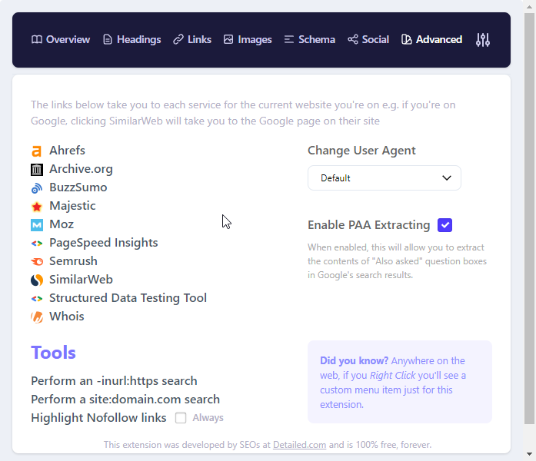Perform an -inurl:https search

point(114,381)
